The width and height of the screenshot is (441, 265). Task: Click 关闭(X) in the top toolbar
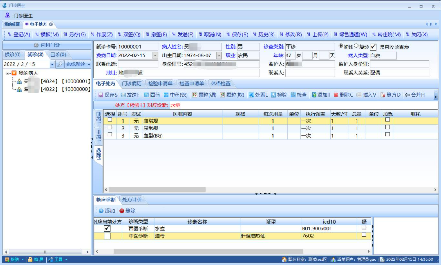click(417, 35)
